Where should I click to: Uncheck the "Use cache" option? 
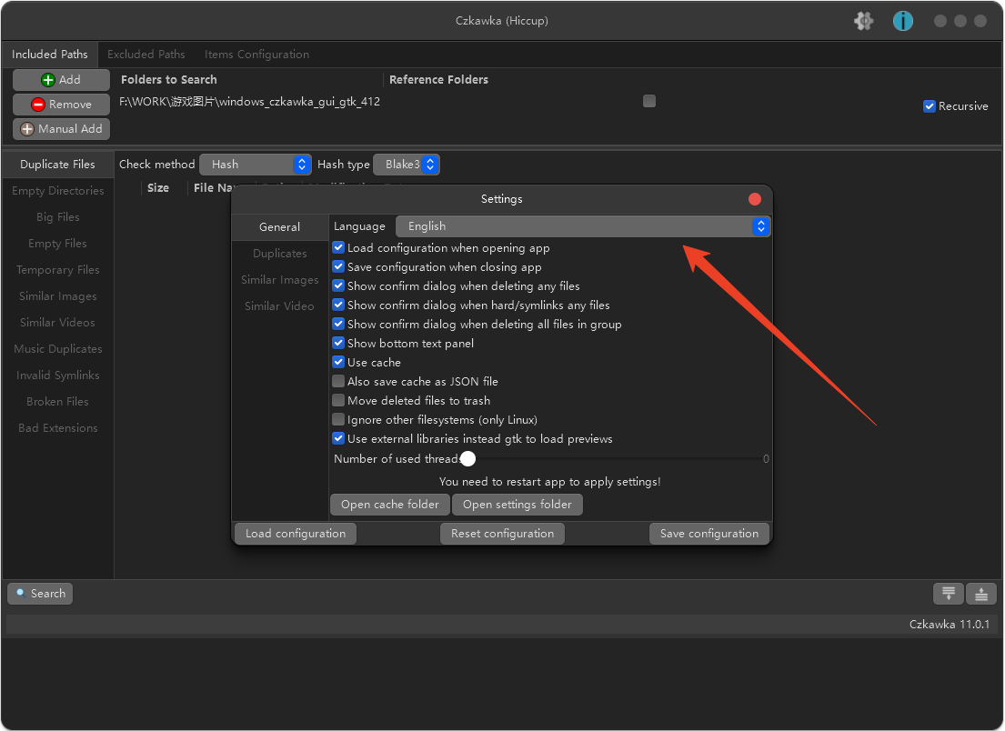pyautogui.click(x=338, y=363)
